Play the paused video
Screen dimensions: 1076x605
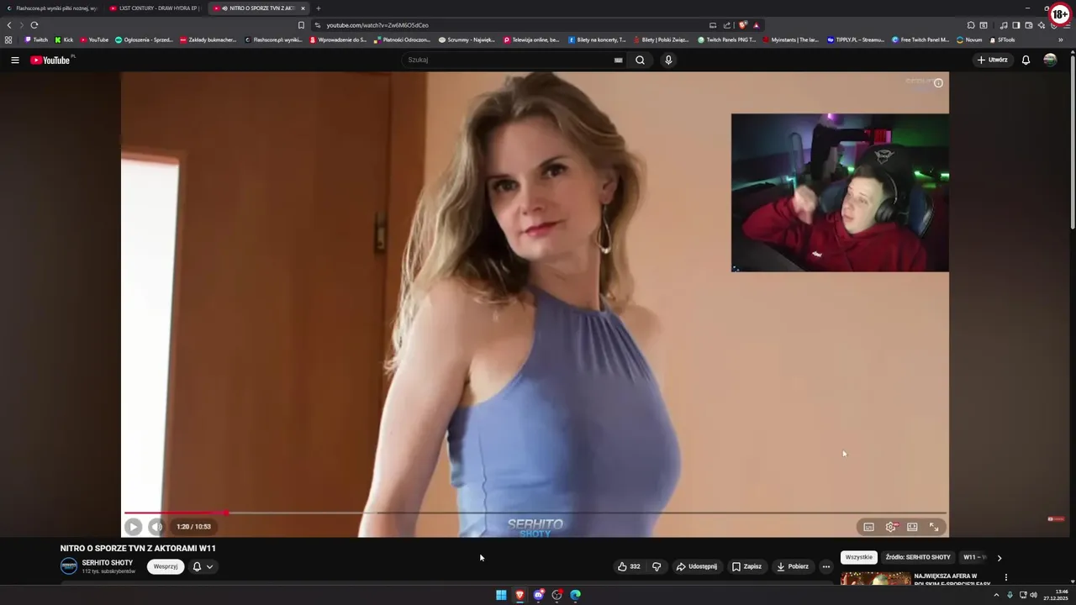coord(133,527)
